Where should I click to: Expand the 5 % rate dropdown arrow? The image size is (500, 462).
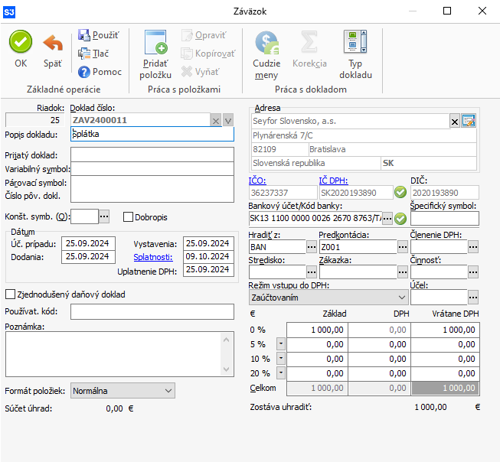[280, 343]
